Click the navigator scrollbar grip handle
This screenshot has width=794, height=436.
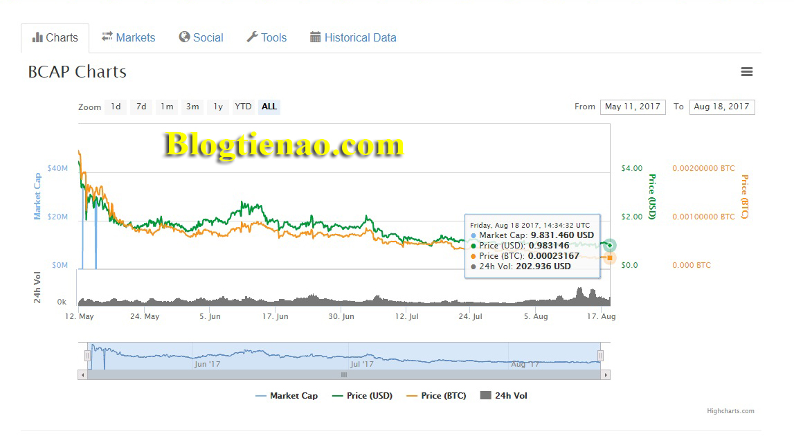(x=344, y=375)
